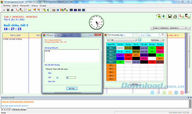The height and width of the screenshot is (114, 192).
Task: Click the floppy disk icon at top right
Action: pos(170,16)
